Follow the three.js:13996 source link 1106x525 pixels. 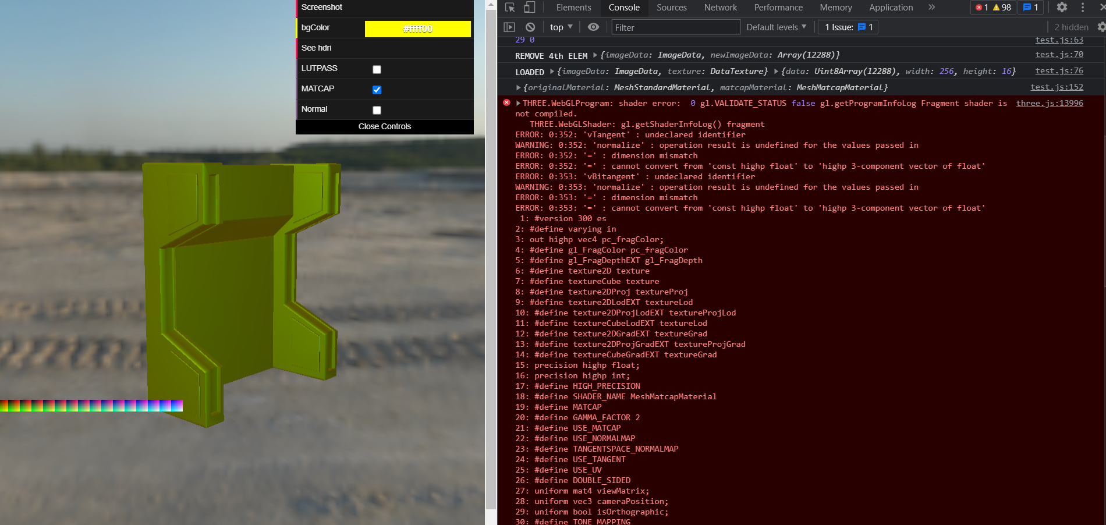[x=1050, y=103]
